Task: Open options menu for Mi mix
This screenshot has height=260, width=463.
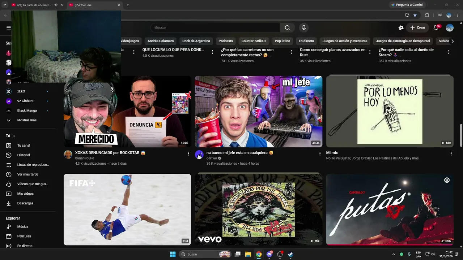Action: 451,153
